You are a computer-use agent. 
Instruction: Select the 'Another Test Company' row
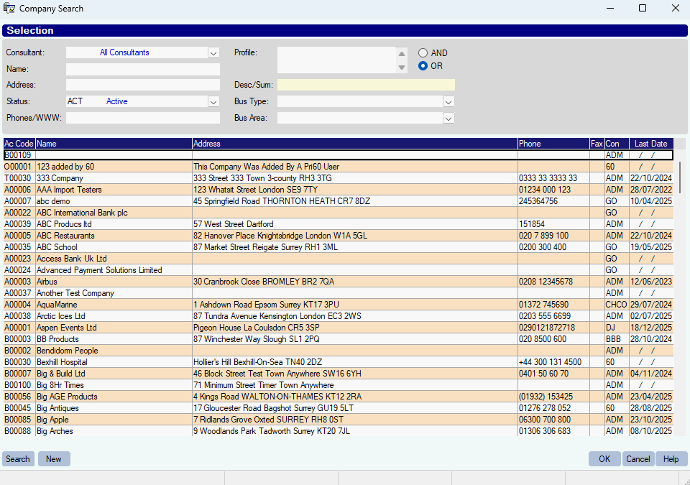(339, 293)
